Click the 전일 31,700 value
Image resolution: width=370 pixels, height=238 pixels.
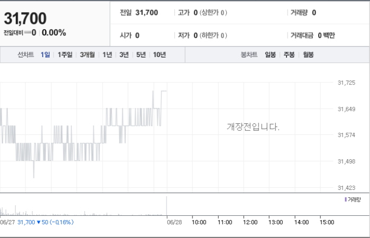tap(146, 13)
